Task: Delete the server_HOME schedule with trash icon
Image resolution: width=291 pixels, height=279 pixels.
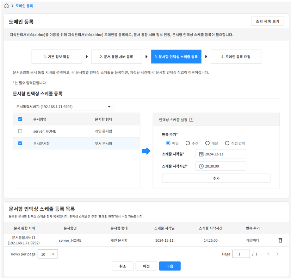Action: (280, 240)
